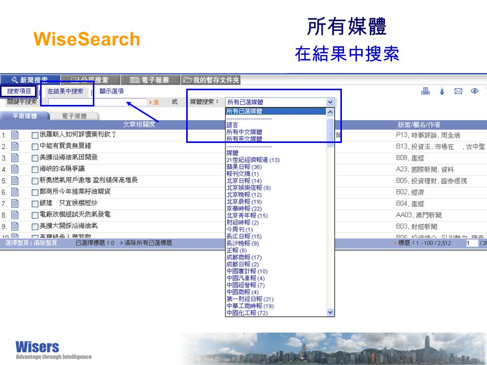Open document icon for row 4
487x365 pixels.
(15, 169)
